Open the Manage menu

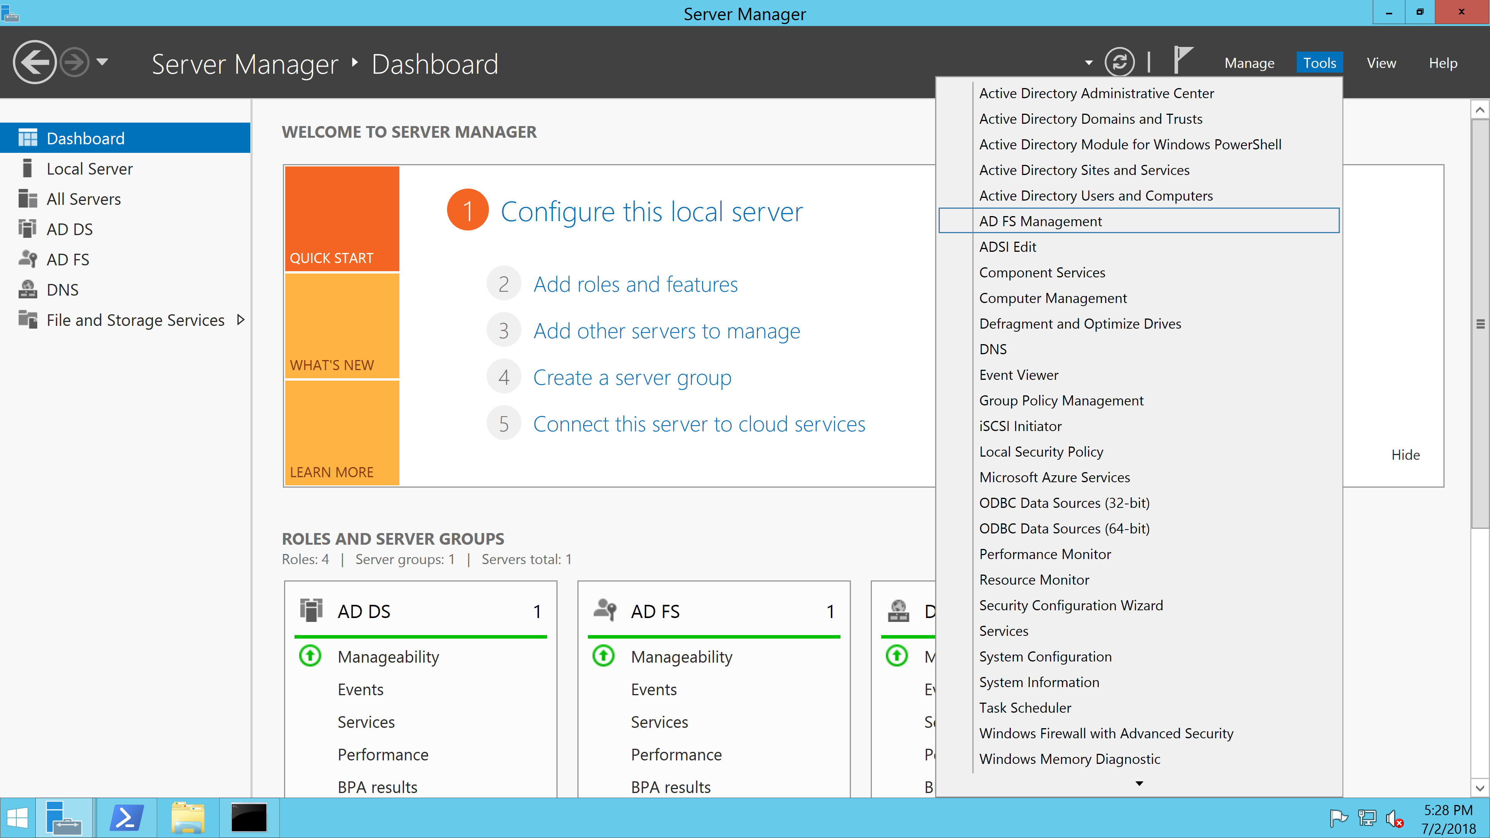(1249, 63)
